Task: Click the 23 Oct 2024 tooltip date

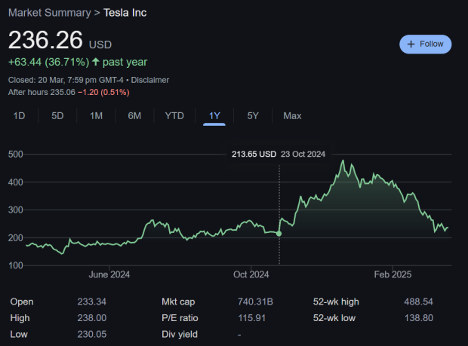Action: [303, 154]
